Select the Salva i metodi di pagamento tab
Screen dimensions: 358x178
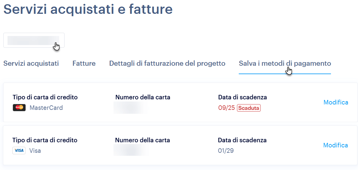(x=285, y=63)
